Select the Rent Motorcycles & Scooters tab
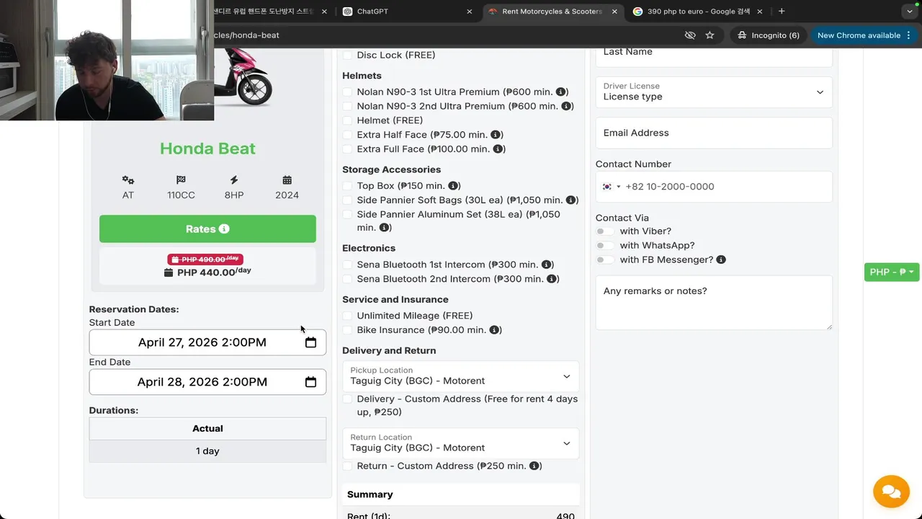This screenshot has width=922, height=519. [x=552, y=12]
